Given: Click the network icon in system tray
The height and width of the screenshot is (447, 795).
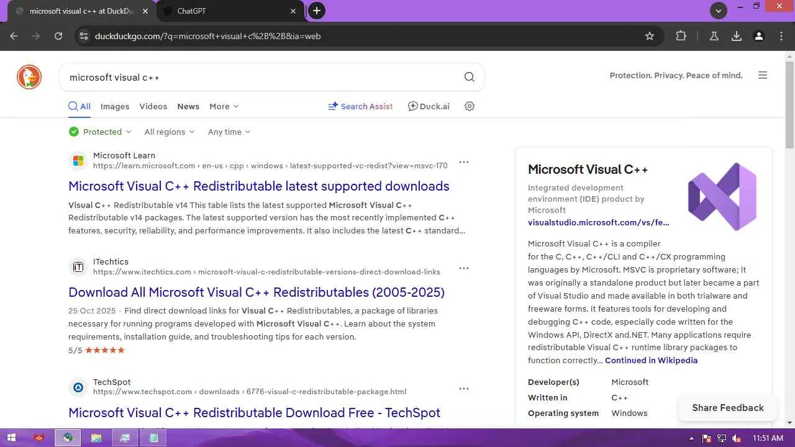Looking at the screenshot, I should (x=722, y=438).
